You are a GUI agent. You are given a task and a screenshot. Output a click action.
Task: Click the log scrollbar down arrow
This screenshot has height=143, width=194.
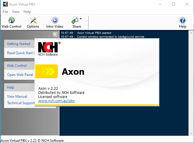(x=191, y=134)
